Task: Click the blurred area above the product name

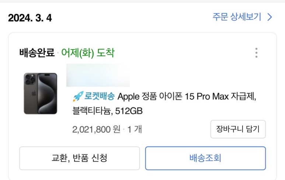Action: [98, 75]
